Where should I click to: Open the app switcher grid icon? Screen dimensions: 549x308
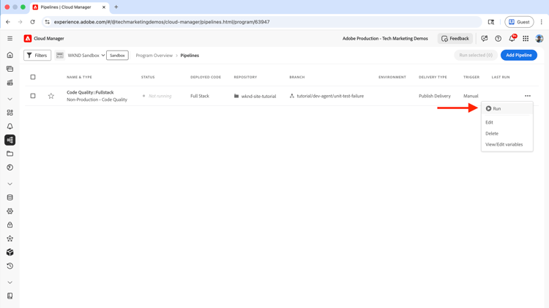pos(526,39)
